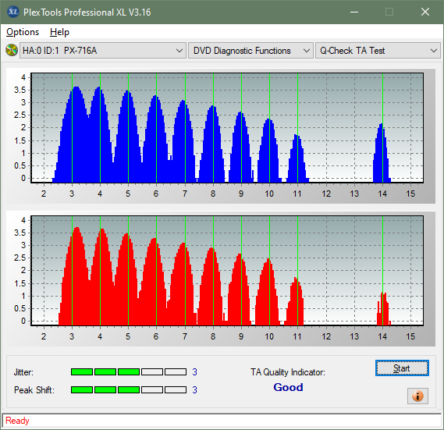Open the Help menu
Image resolution: width=444 pixels, height=430 pixels.
(59, 32)
